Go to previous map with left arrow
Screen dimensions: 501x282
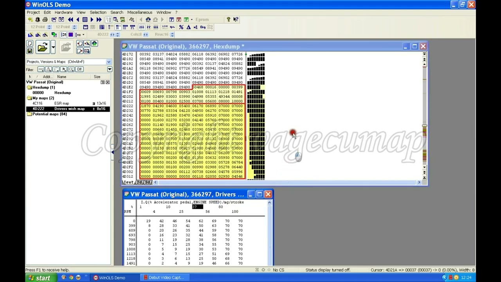[77, 20]
